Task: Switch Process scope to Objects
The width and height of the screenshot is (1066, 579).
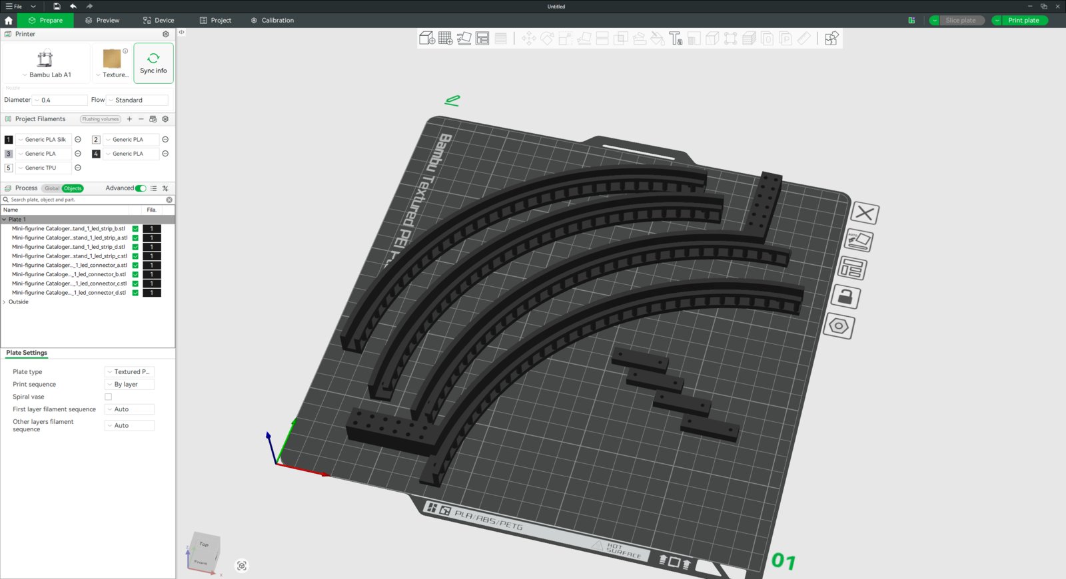Action: click(73, 188)
